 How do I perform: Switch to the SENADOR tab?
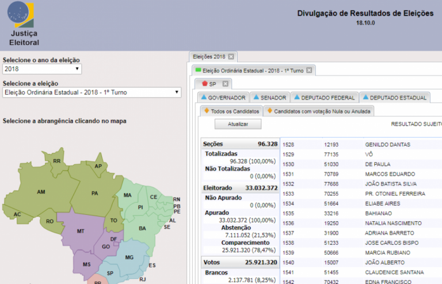click(x=270, y=97)
